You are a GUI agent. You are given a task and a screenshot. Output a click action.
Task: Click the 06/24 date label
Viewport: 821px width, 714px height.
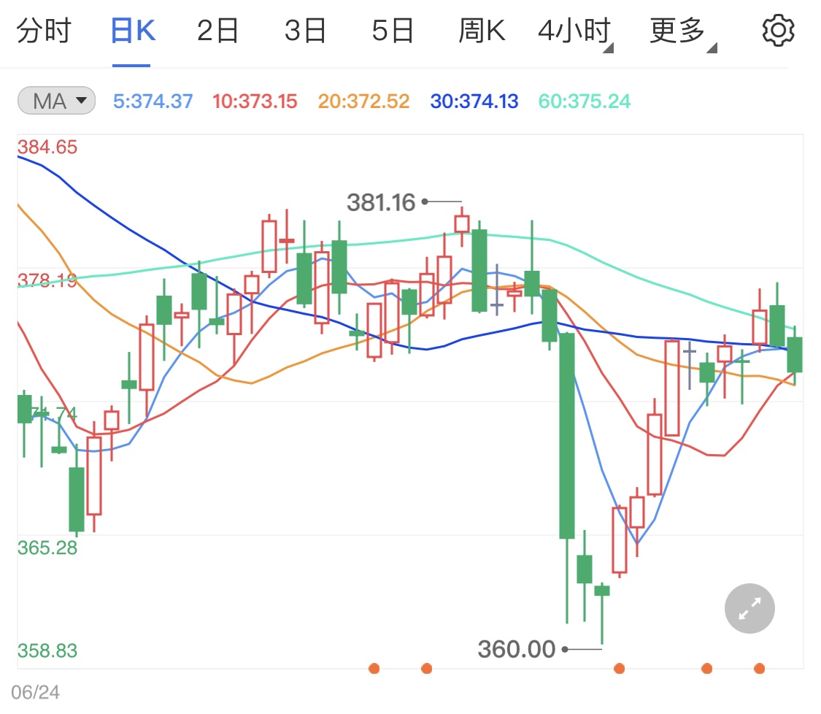pyautogui.click(x=35, y=693)
